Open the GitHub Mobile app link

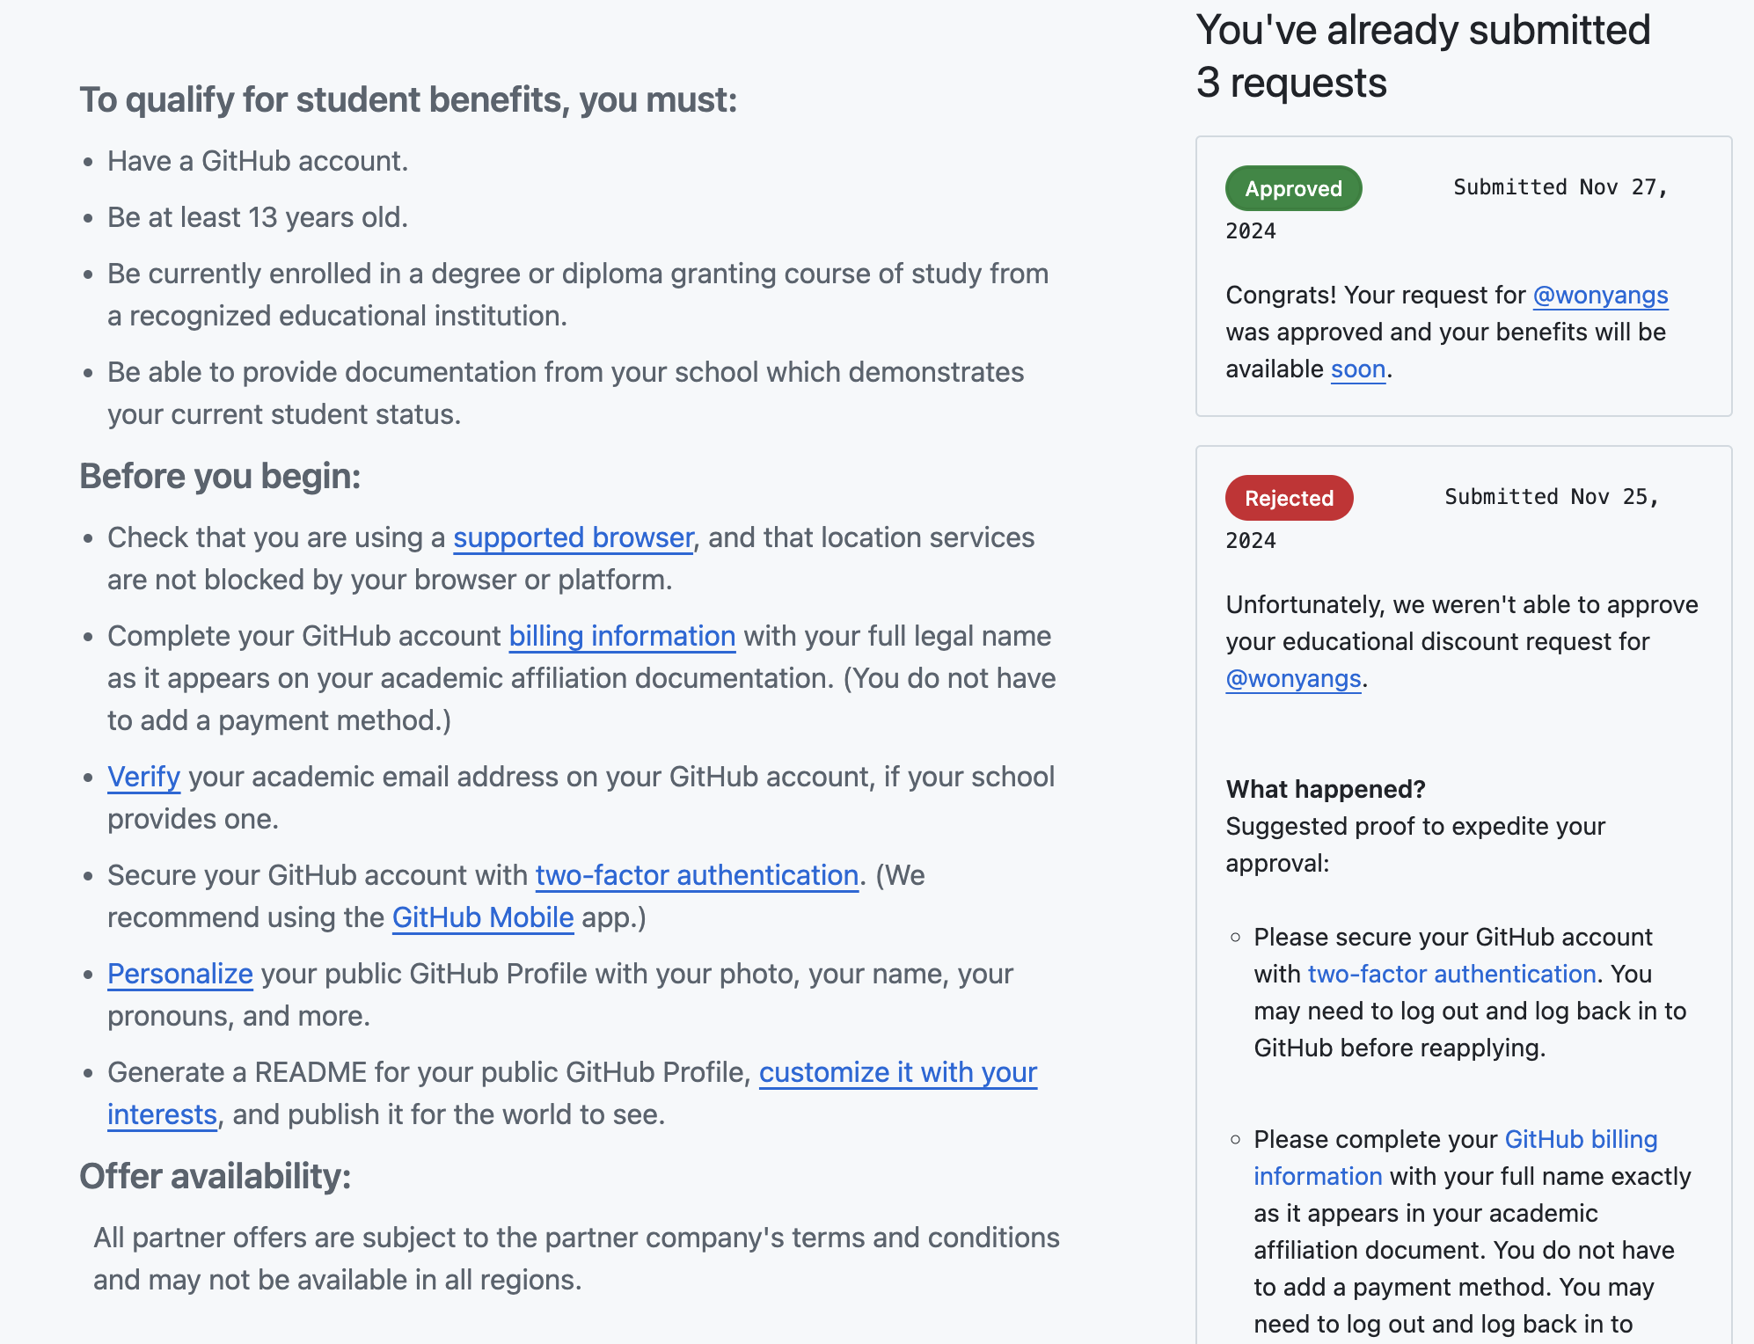tap(483, 917)
